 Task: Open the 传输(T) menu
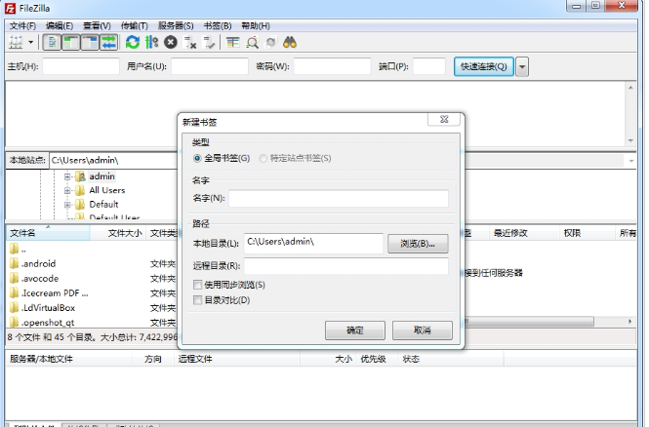[135, 26]
